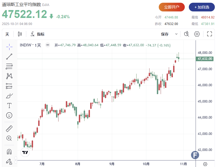This screenshot has height=167, width=217.
Task: Open the 天 time interval dropdown
Action: [7, 34]
